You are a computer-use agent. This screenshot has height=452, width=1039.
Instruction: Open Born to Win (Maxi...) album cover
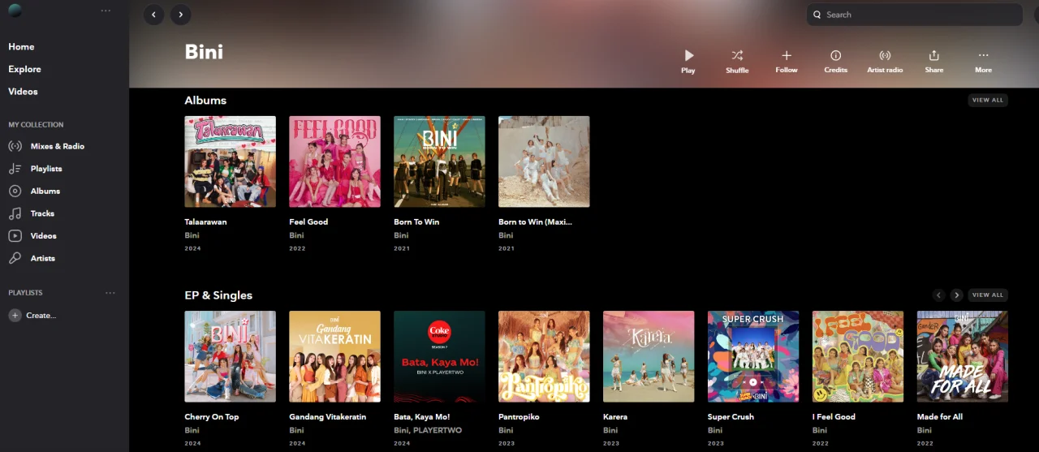545,161
